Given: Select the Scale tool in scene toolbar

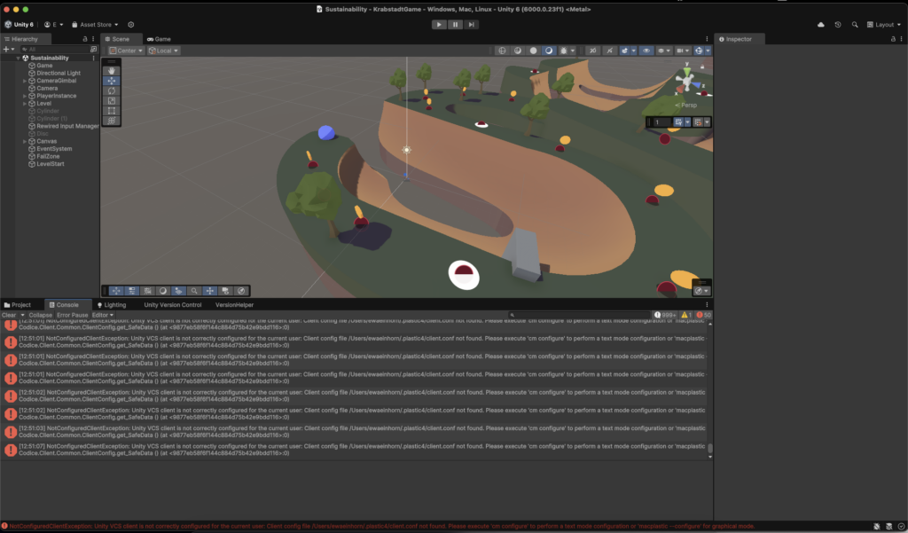Looking at the screenshot, I should [111, 100].
